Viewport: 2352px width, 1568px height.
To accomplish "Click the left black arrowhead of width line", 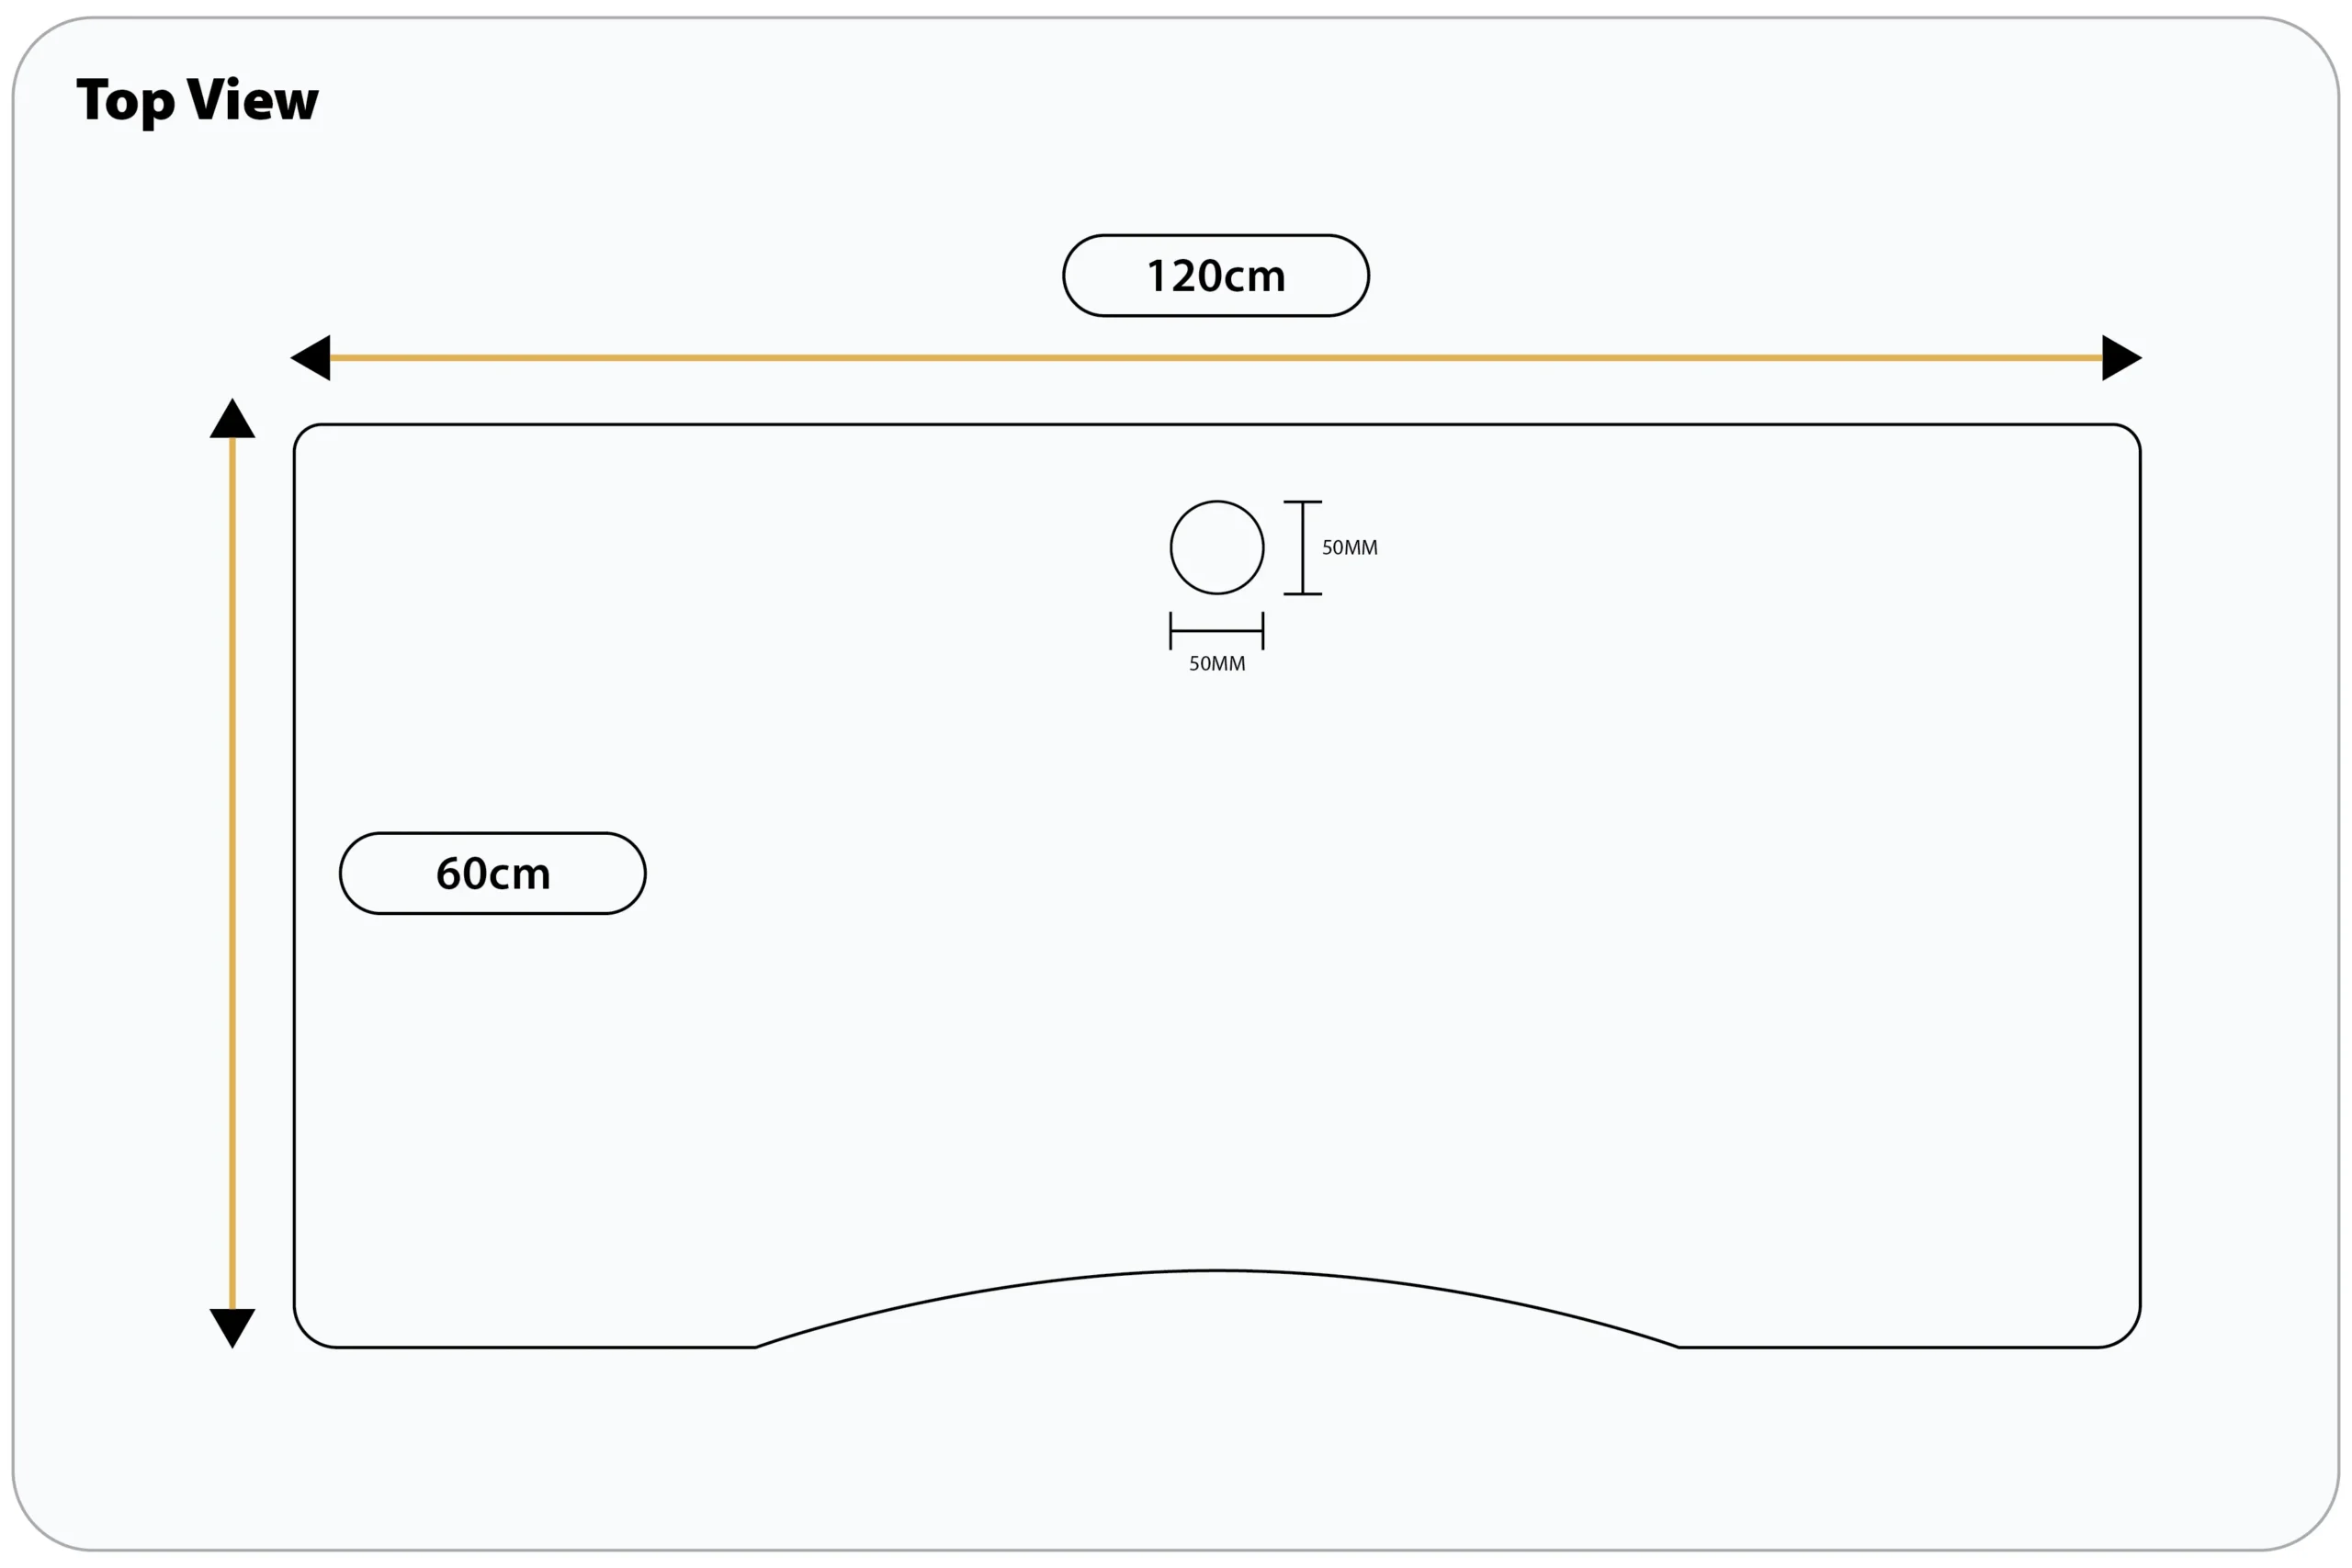I will [x=311, y=358].
